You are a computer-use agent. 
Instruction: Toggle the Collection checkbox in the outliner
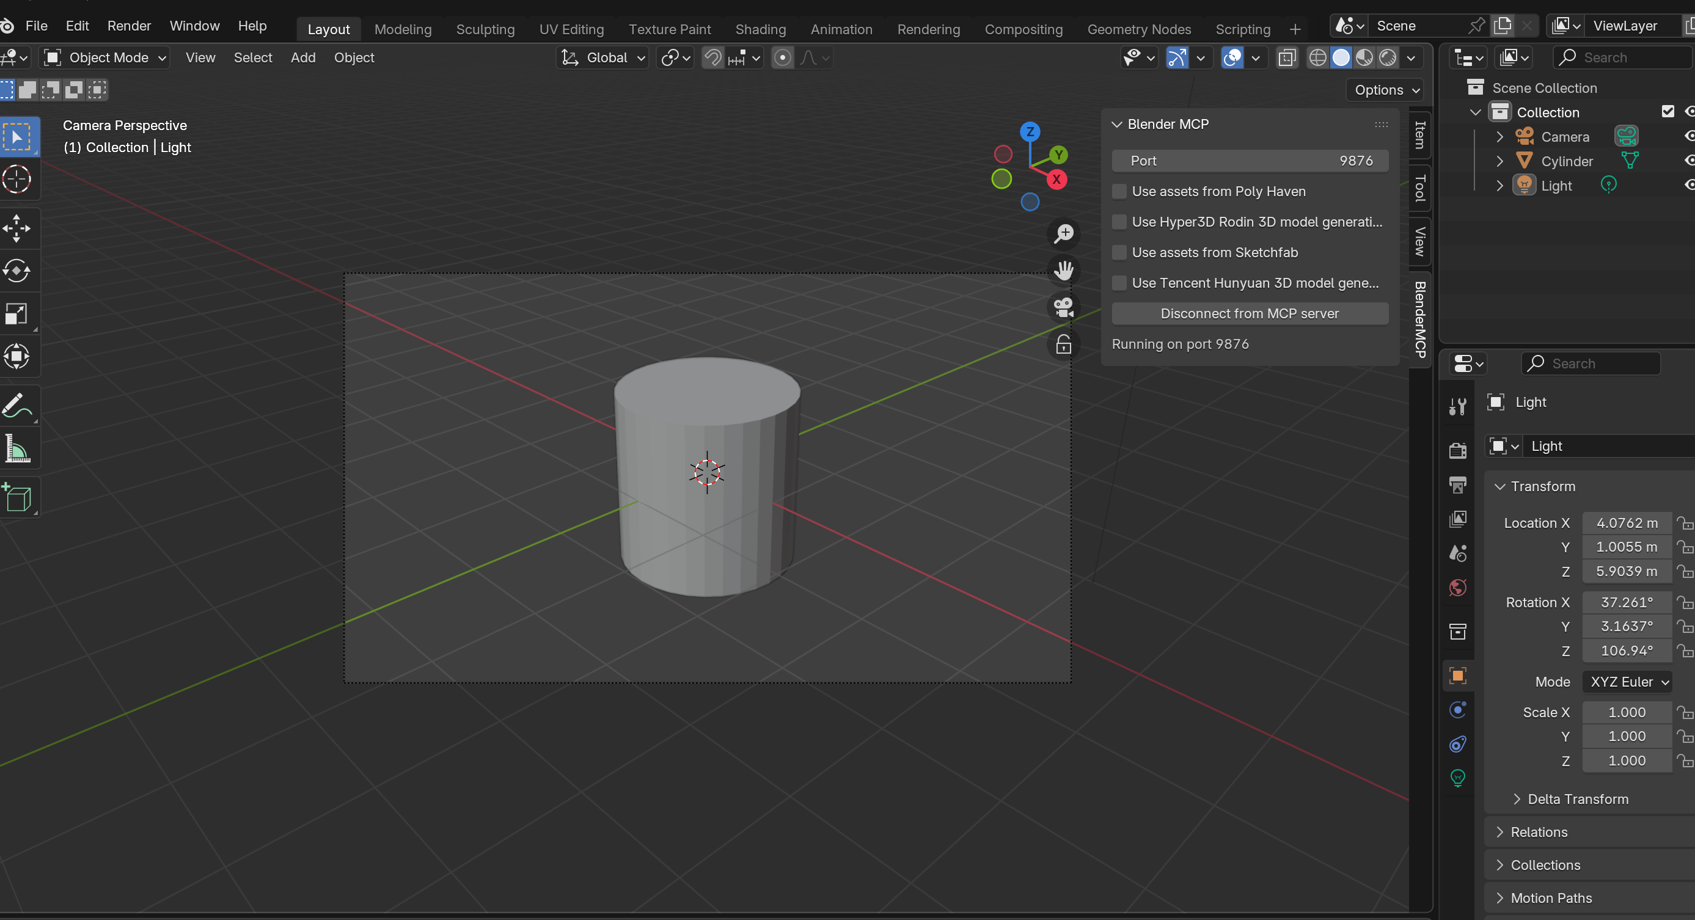(1668, 111)
